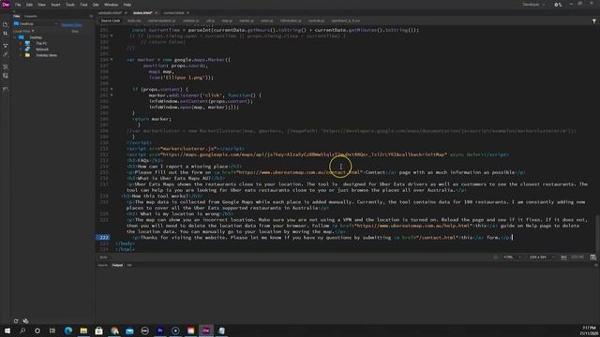Select the Source Code related-file button
This screenshot has width=600, height=337.
click(111, 21)
